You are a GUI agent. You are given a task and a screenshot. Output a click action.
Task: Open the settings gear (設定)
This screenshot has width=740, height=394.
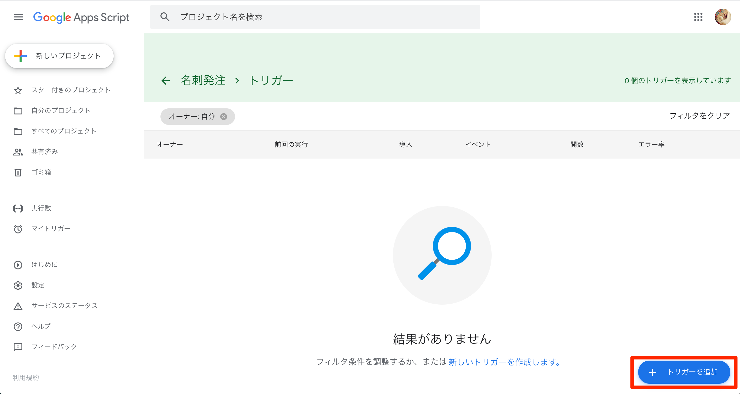tap(18, 285)
